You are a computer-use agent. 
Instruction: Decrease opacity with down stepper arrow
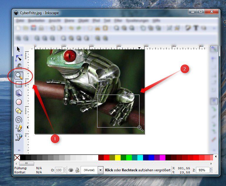64,172
